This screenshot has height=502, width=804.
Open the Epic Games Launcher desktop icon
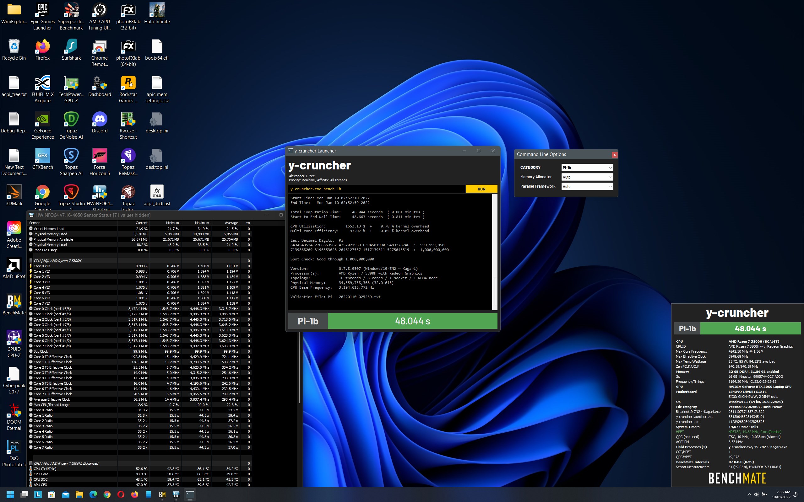point(42,17)
